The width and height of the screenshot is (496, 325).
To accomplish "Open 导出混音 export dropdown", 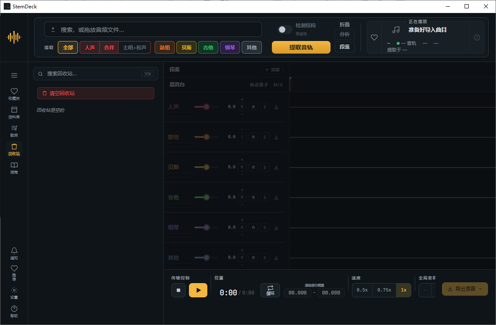I will [x=465, y=289].
